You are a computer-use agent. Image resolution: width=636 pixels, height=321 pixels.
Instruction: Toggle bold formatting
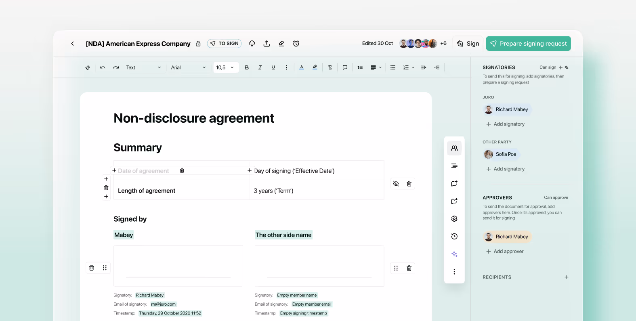pyautogui.click(x=247, y=67)
